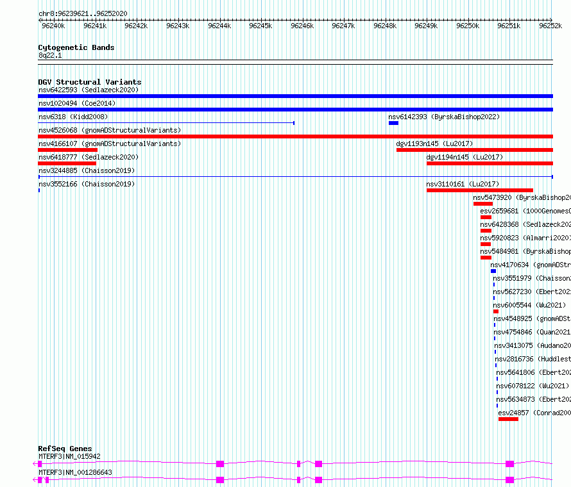The image size is (571, 487).
Task: Click the nsv4548925 gnomAD variant label
Action: pyautogui.click(x=532, y=318)
